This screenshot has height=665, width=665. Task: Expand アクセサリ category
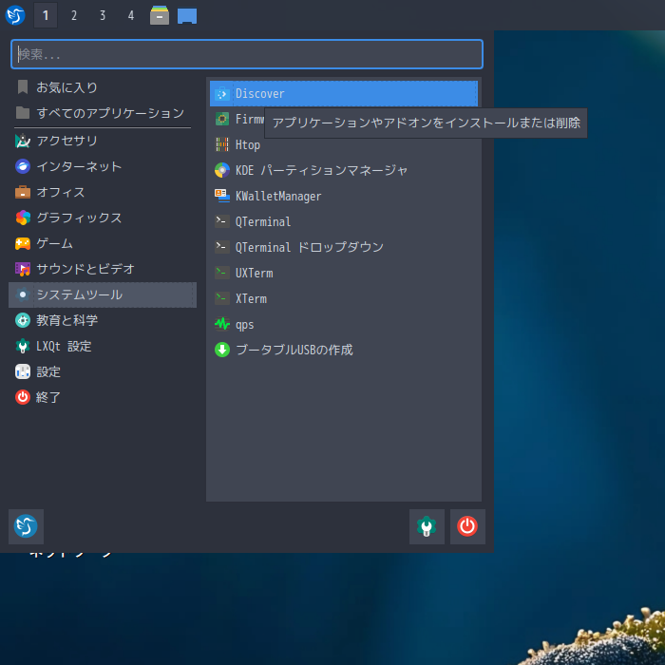pyautogui.click(x=66, y=141)
